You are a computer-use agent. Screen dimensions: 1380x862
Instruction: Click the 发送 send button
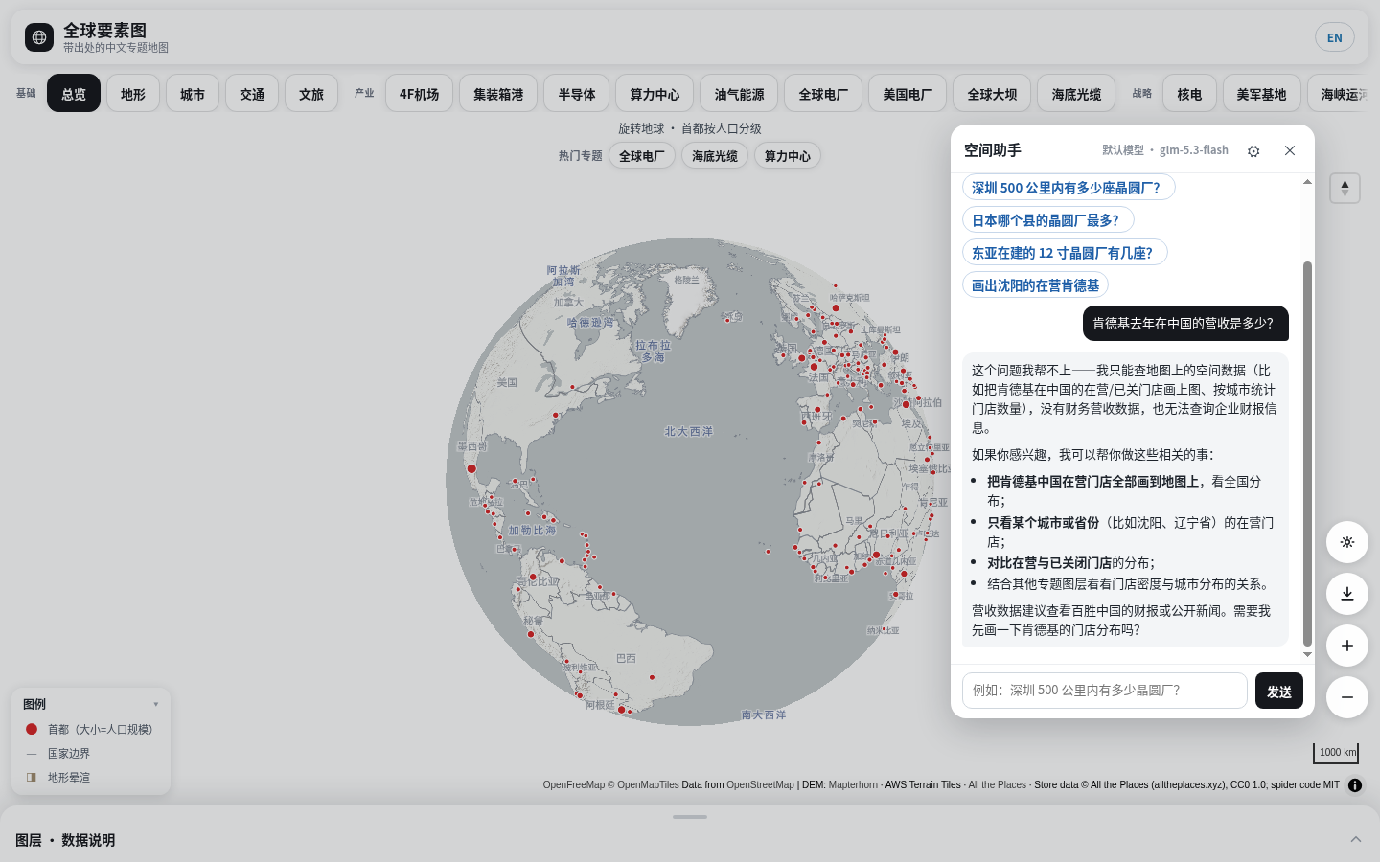1279,691
